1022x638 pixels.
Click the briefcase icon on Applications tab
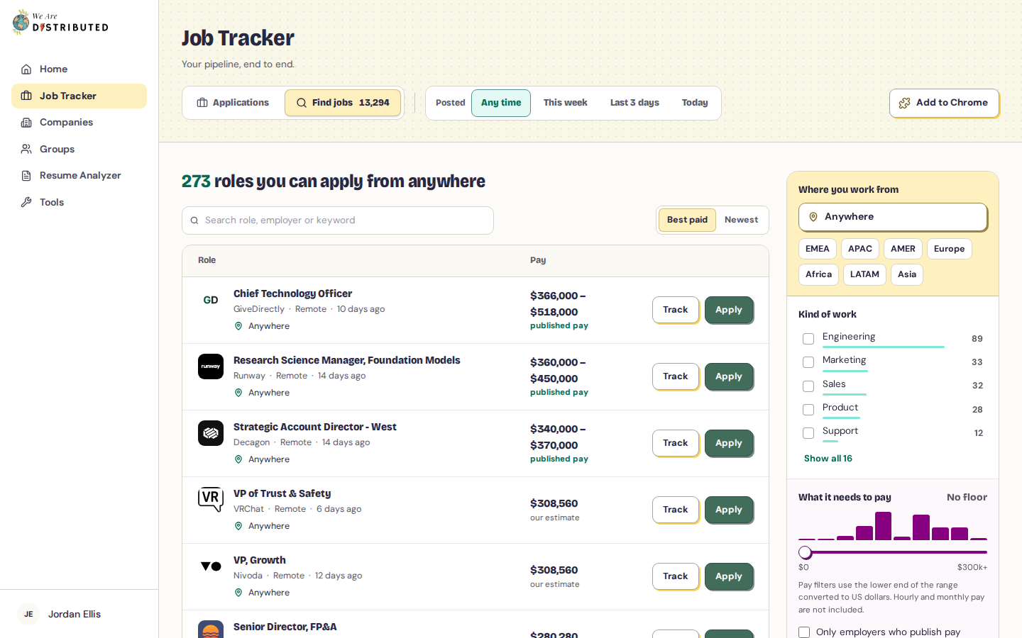(202, 103)
